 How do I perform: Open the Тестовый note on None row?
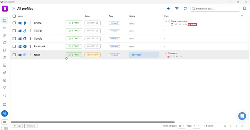144,55
